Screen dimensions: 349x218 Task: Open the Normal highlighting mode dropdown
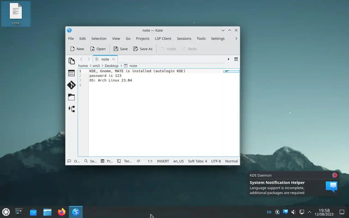pos(231,161)
